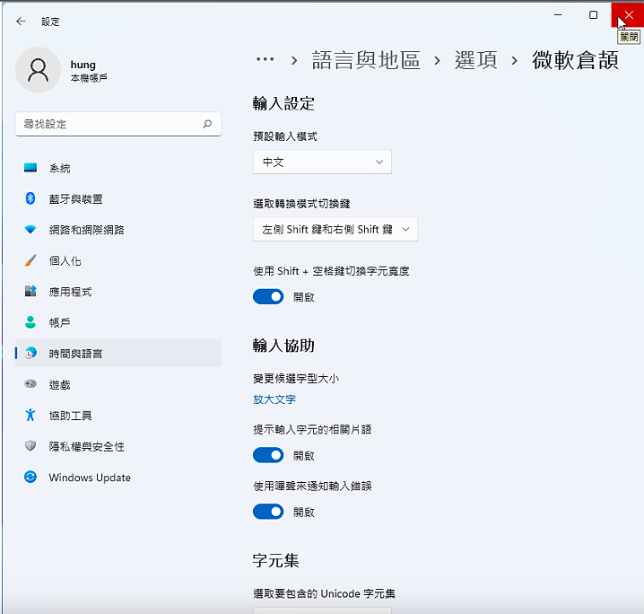The height and width of the screenshot is (614, 644).
Task: Go to 帳戶 settings
Action: pyautogui.click(x=118, y=322)
